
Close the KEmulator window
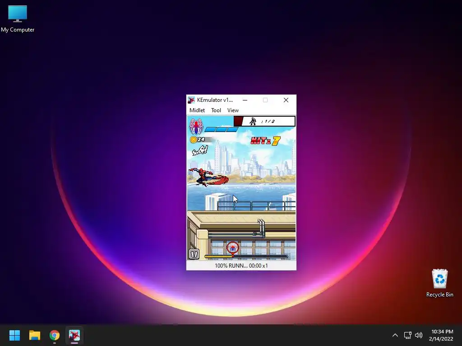coord(286,100)
